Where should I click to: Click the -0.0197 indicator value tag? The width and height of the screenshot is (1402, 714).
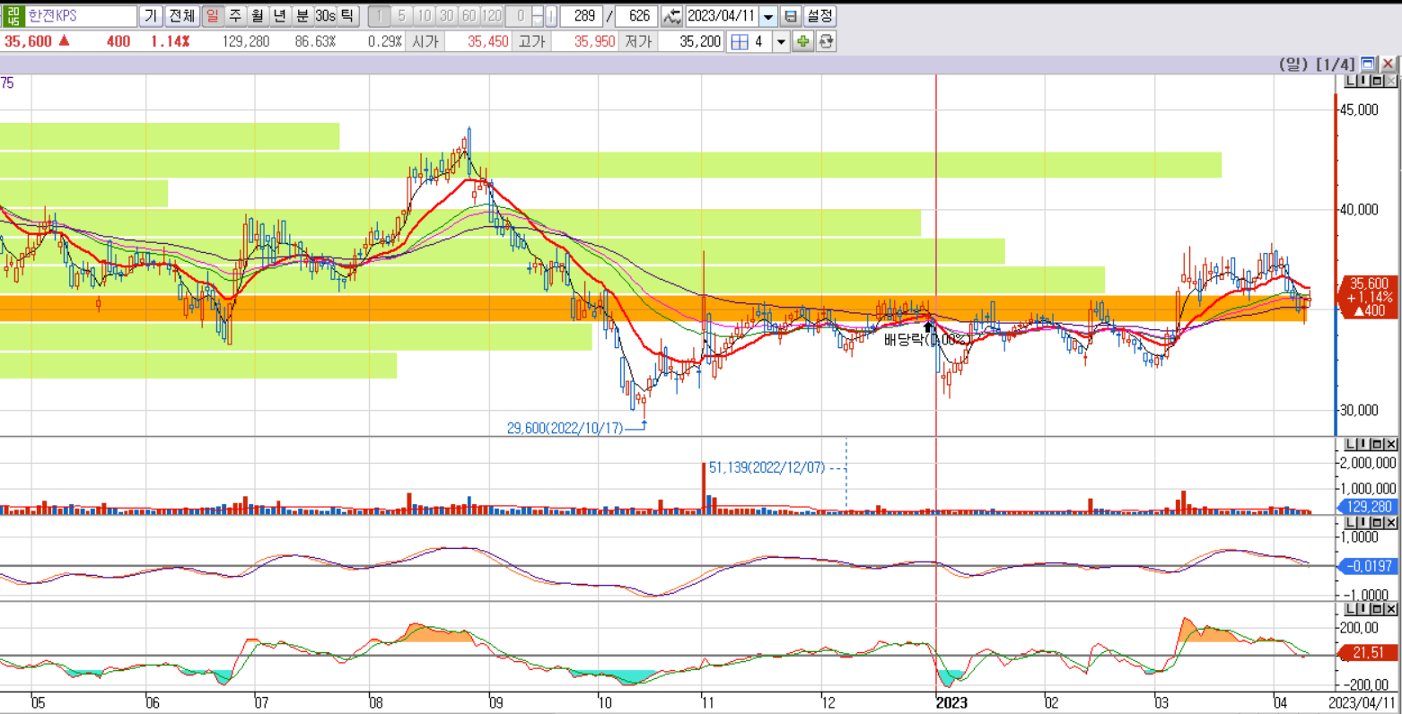tap(1368, 566)
